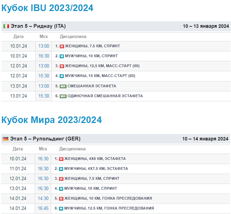Click men icon on Кубок Мира 10 км спринт
This screenshot has width=231, height=214.
tap(61, 189)
